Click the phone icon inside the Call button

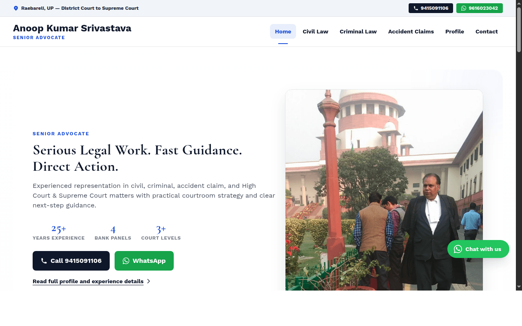click(44, 261)
